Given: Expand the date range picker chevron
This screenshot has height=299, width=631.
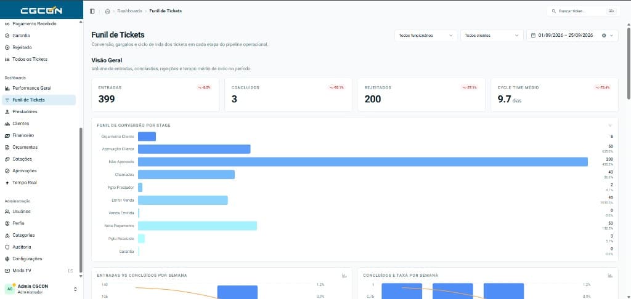Looking at the screenshot, I should [612, 35].
